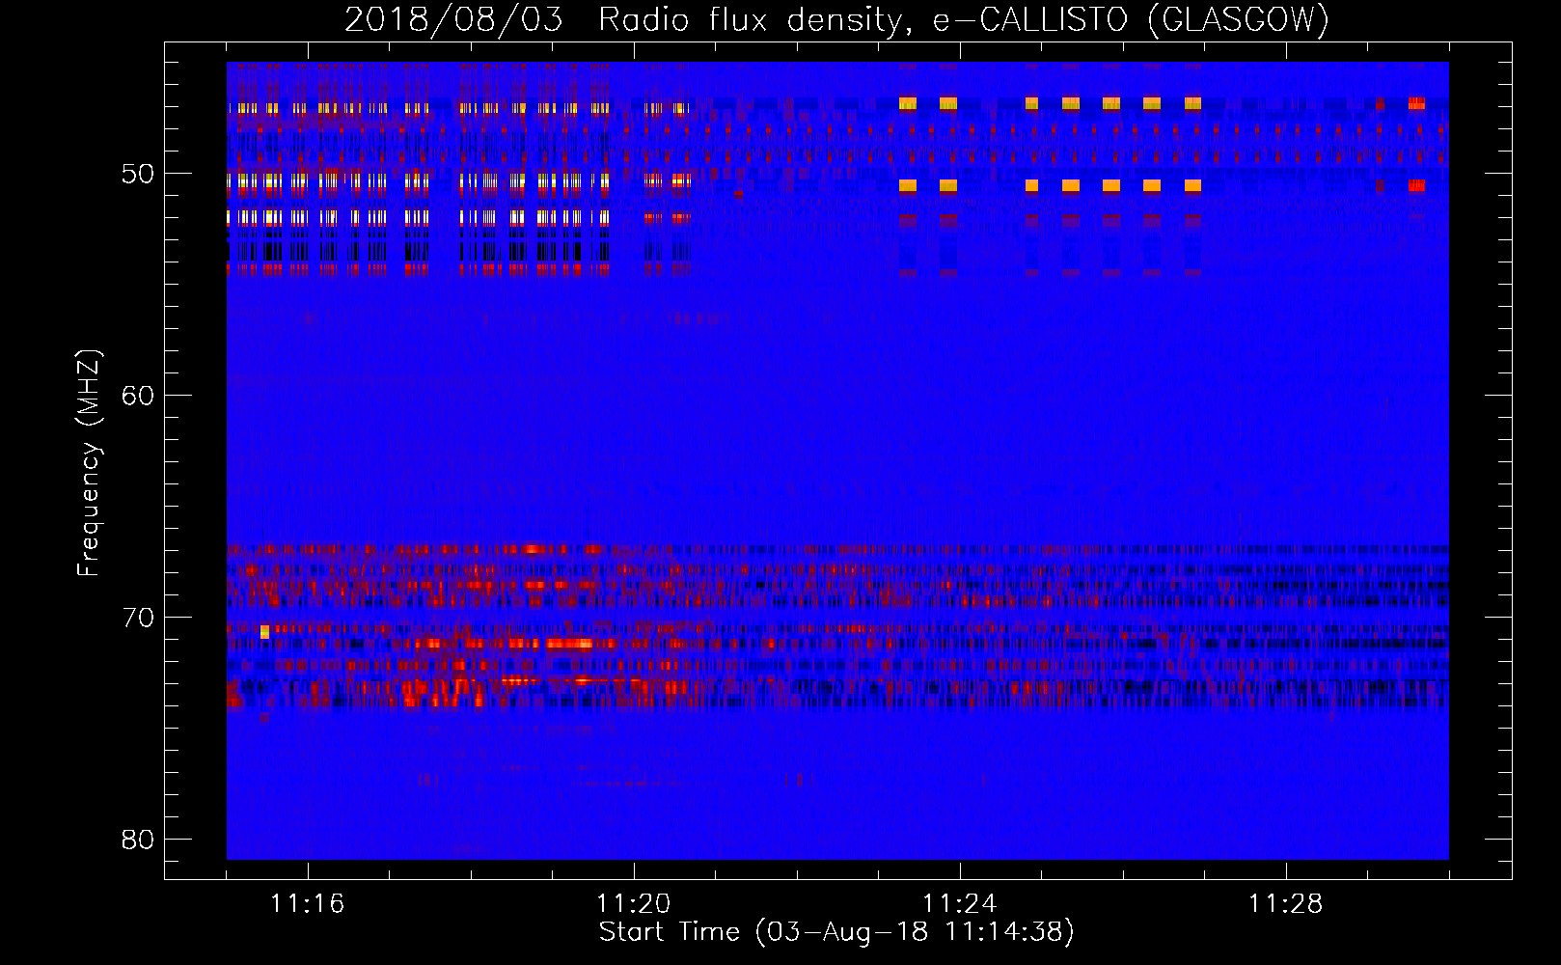Click the 11:20 time tick label
Viewport: 1561px width, 965px height.
tap(633, 904)
